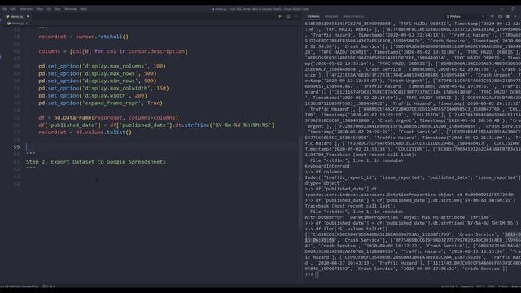Screen dimensions: 521x293
Task: Click 'recordset = df.values.tolist()' line
Action: click(x=85, y=132)
